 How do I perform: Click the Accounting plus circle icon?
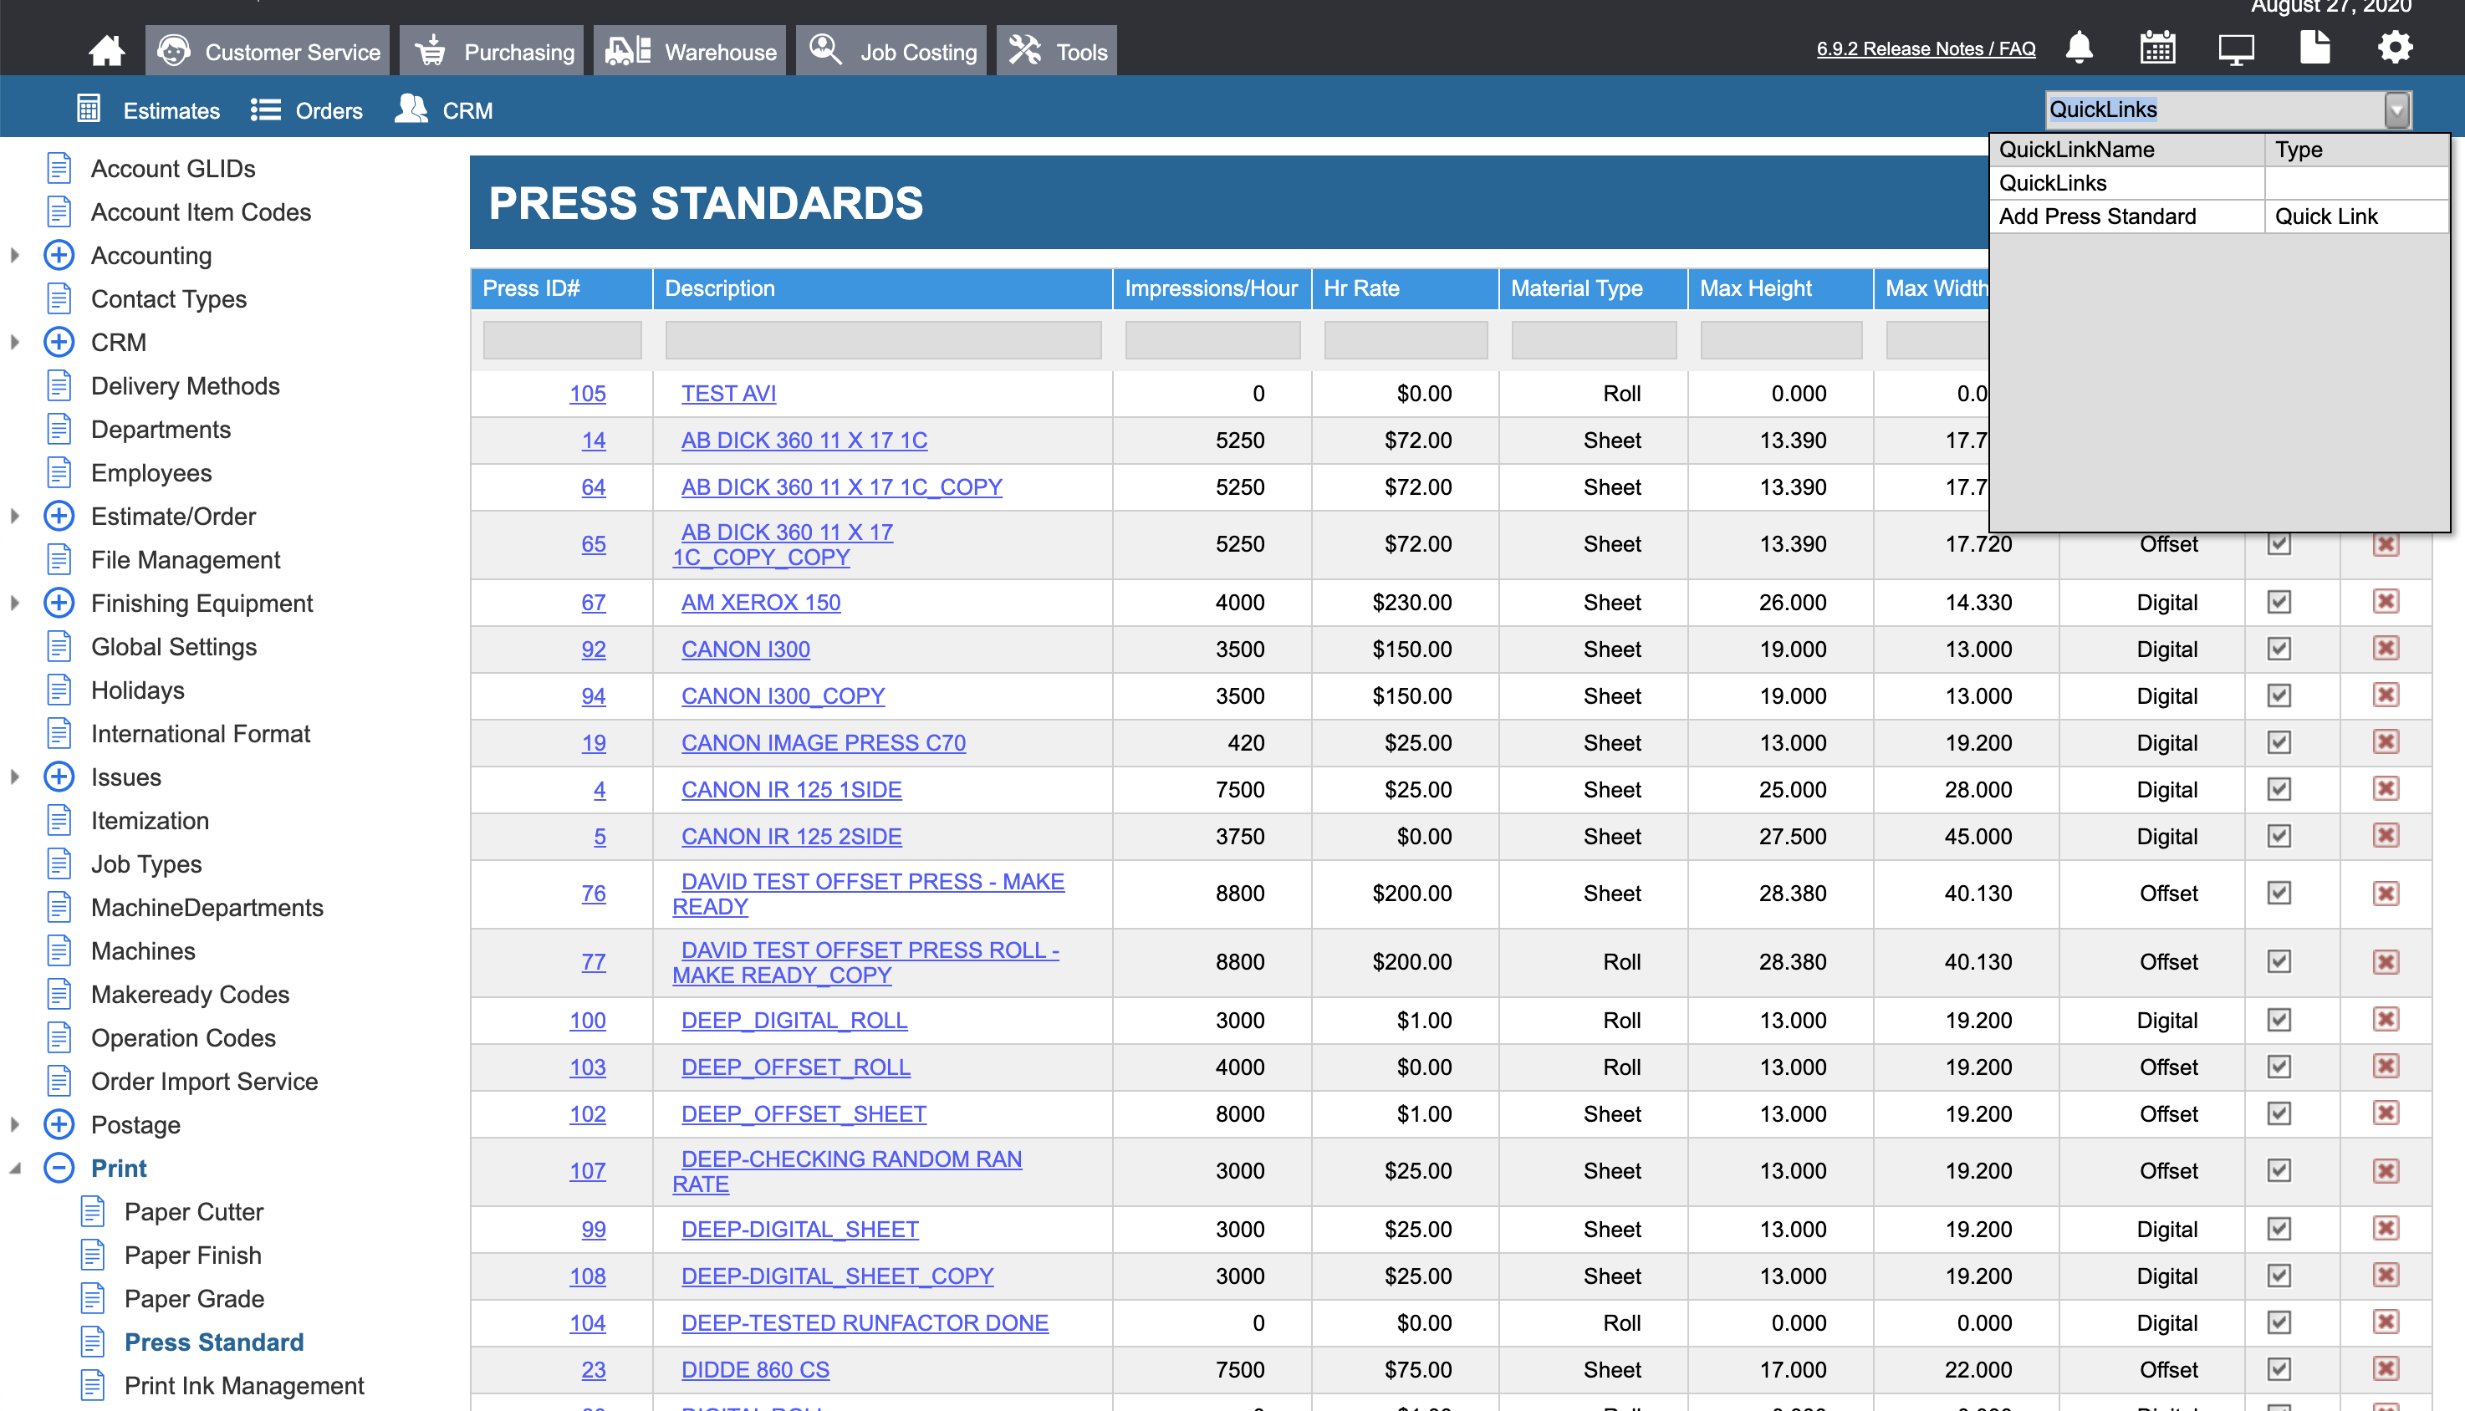point(59,255)
